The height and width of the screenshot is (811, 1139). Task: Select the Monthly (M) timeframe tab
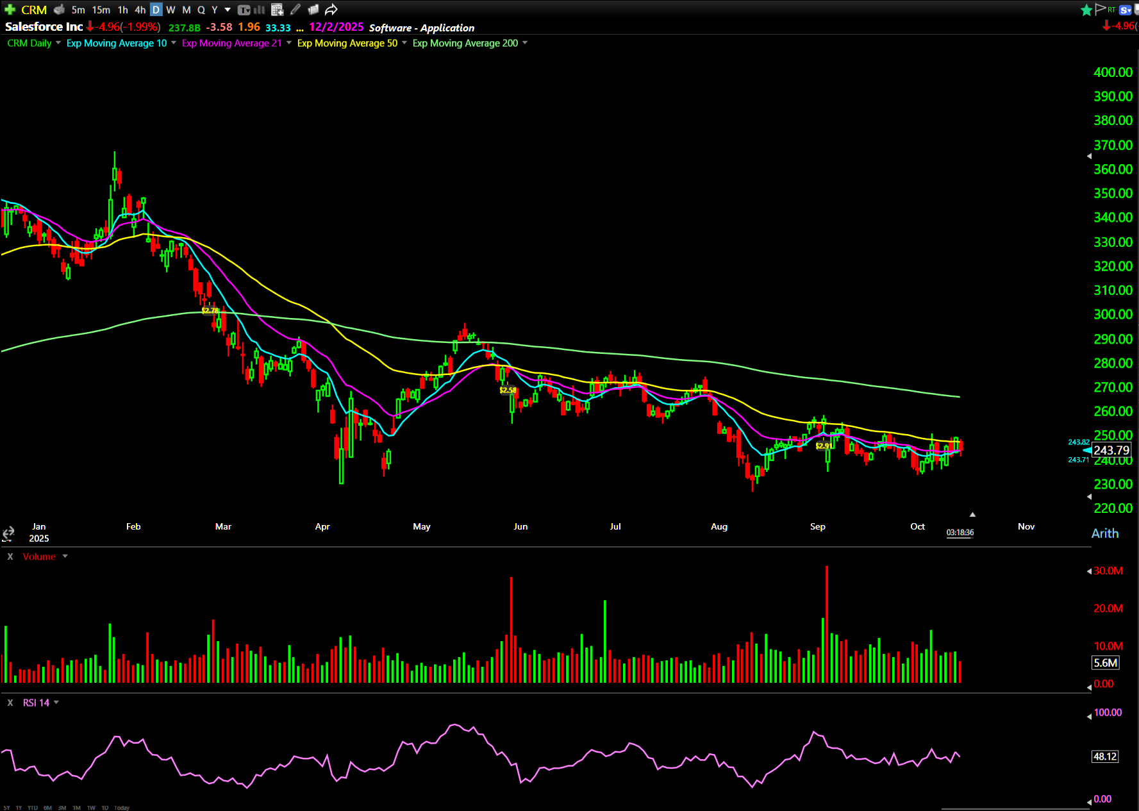(x=186, y=10)
